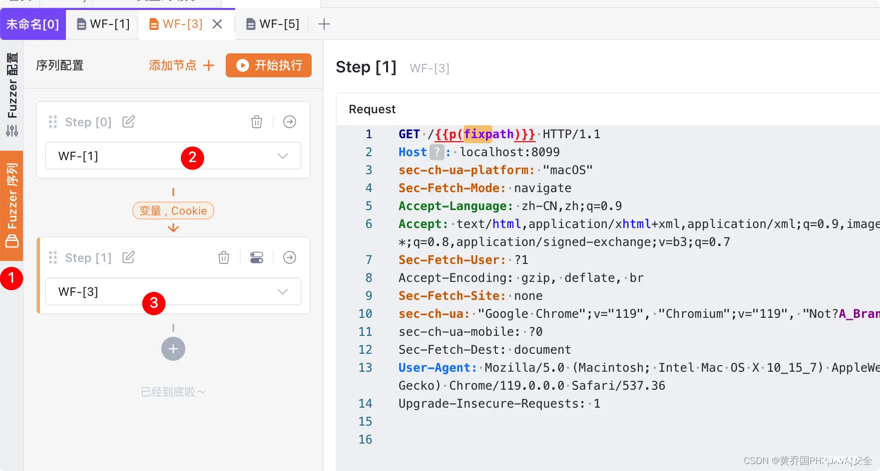Click 添加节点 to add a node
The image size is (880, 471).
(x=182, y=65)
